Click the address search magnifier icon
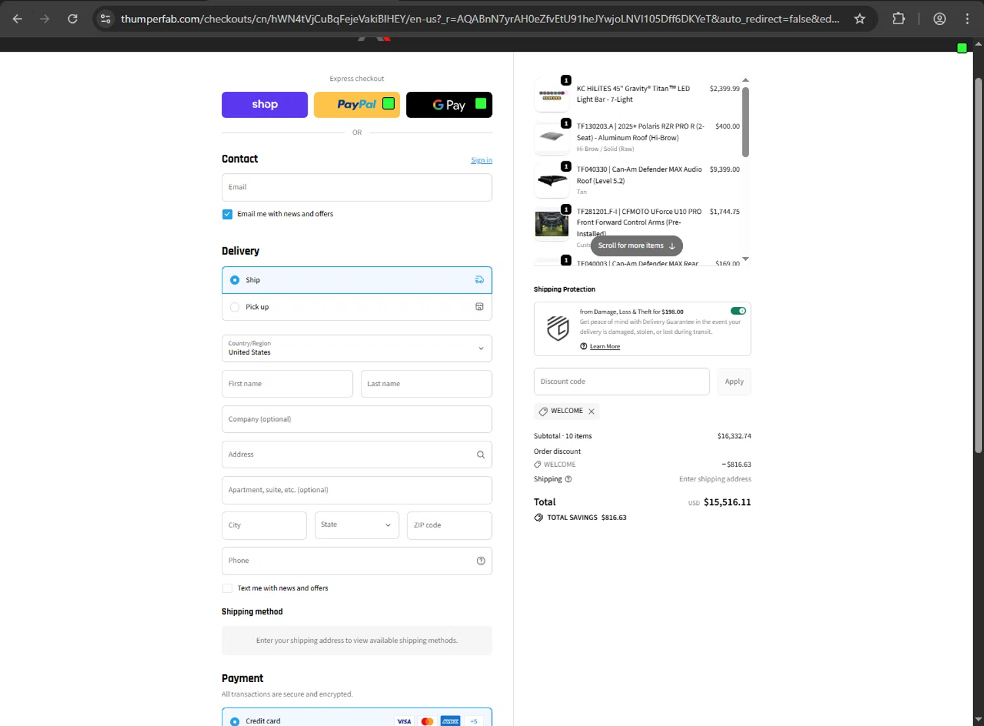Screen dimensions: 984x726 (x=481, y=454)
